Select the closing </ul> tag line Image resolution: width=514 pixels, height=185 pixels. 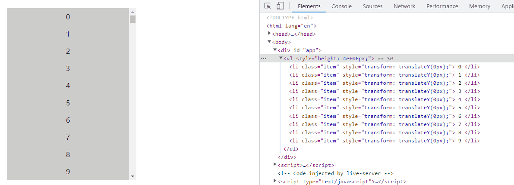click(x=291, y=149)
